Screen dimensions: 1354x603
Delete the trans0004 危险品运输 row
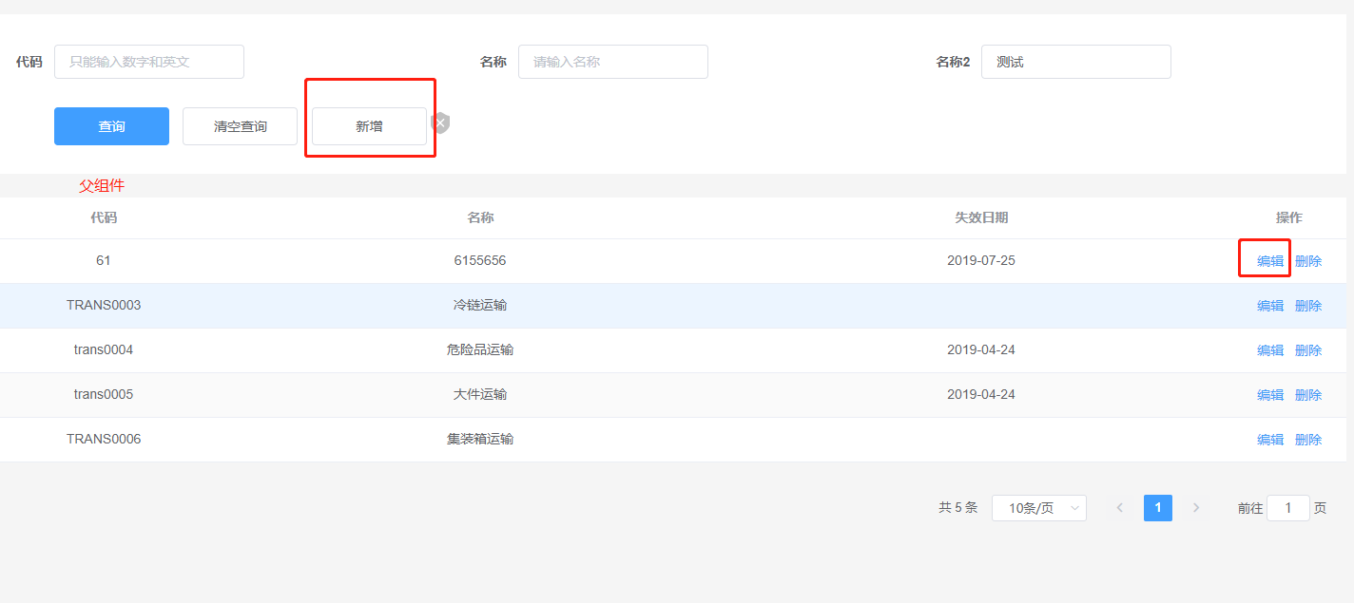tap(1308, 350)
